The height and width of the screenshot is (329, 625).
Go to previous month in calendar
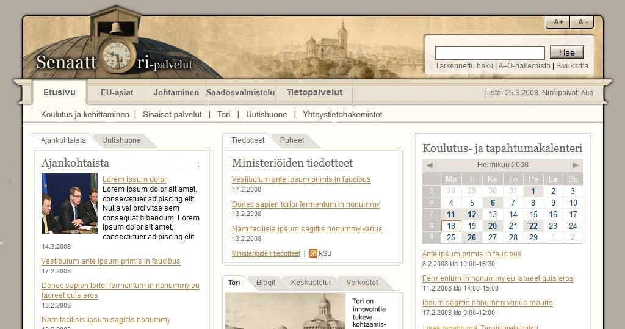pos(430,165)
